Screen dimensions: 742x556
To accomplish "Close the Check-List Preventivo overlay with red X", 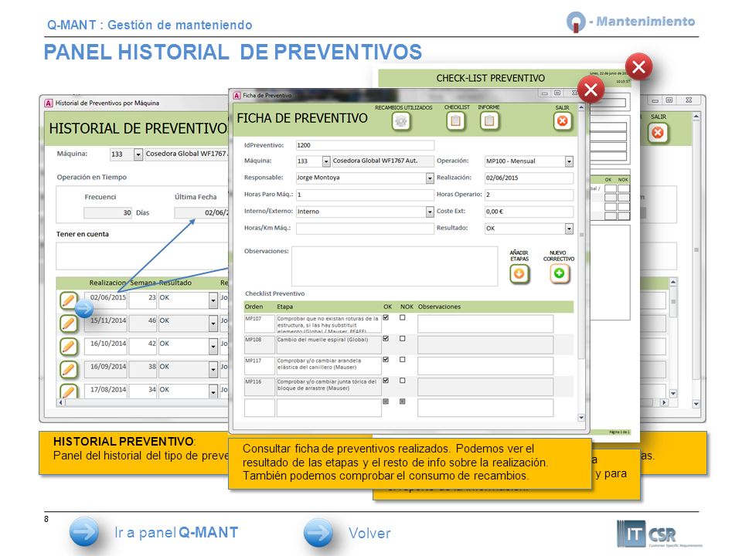I will [639, 66].
